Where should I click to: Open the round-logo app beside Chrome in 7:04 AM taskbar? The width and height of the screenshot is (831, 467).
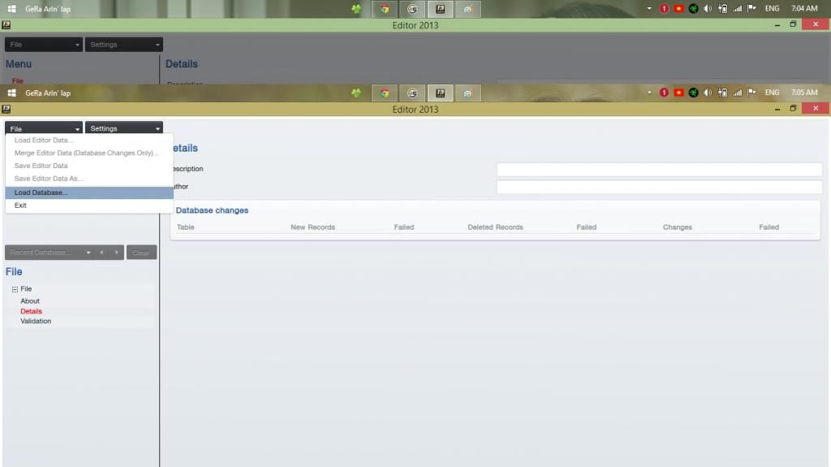pyautogui.click(x=412, y=9)
